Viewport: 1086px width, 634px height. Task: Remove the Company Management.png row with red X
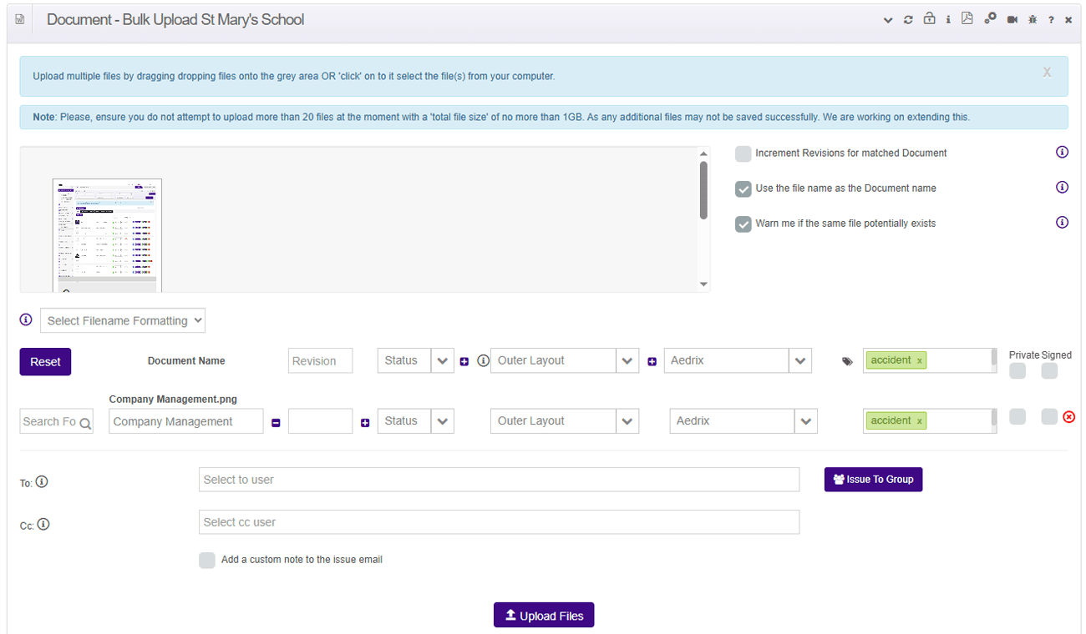point(1068,417)
